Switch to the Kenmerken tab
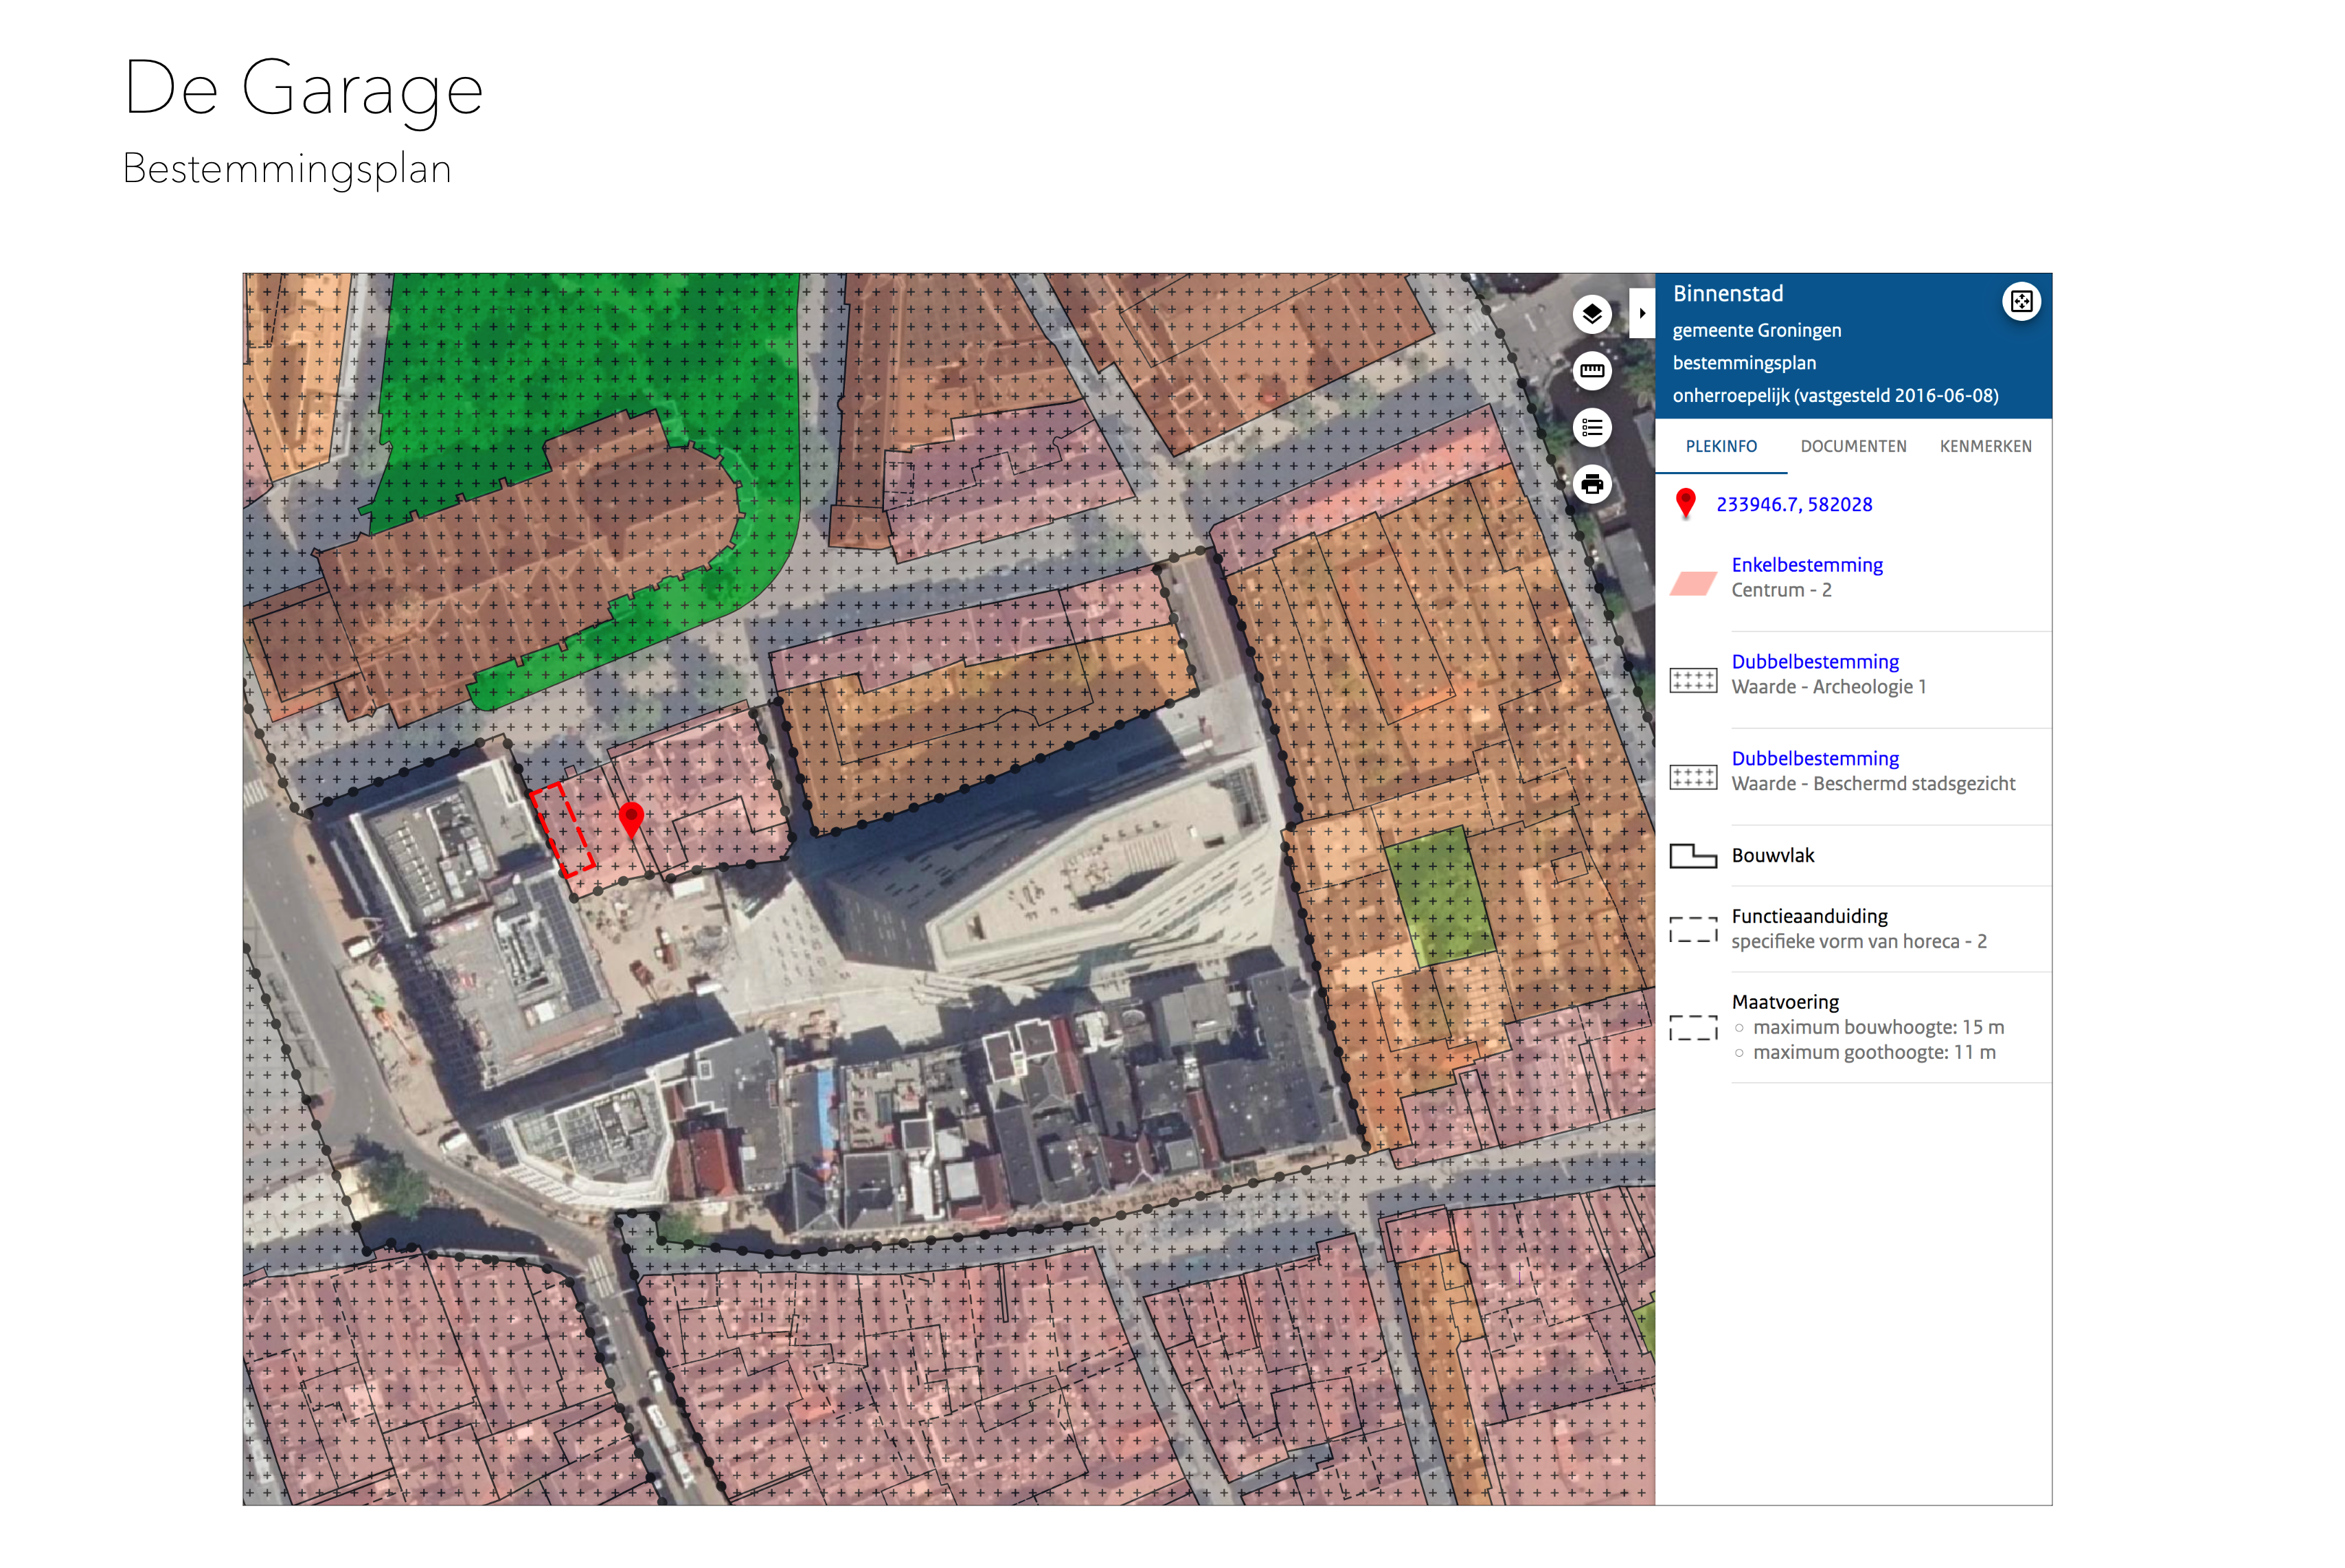 coord(1984,447)
